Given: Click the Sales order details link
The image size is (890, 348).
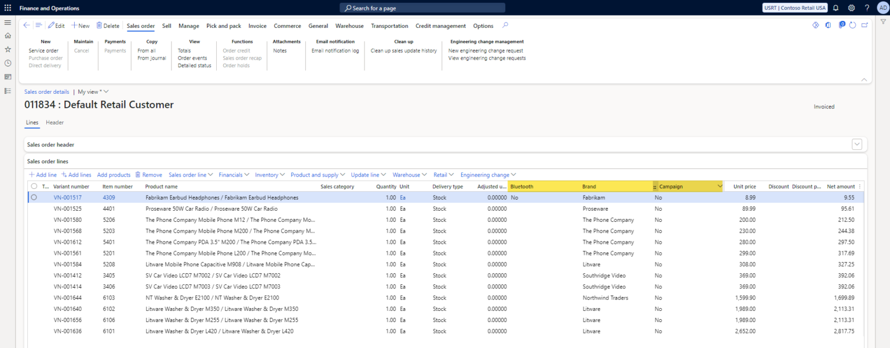Looking at the screenshot, I should [46, 91].
